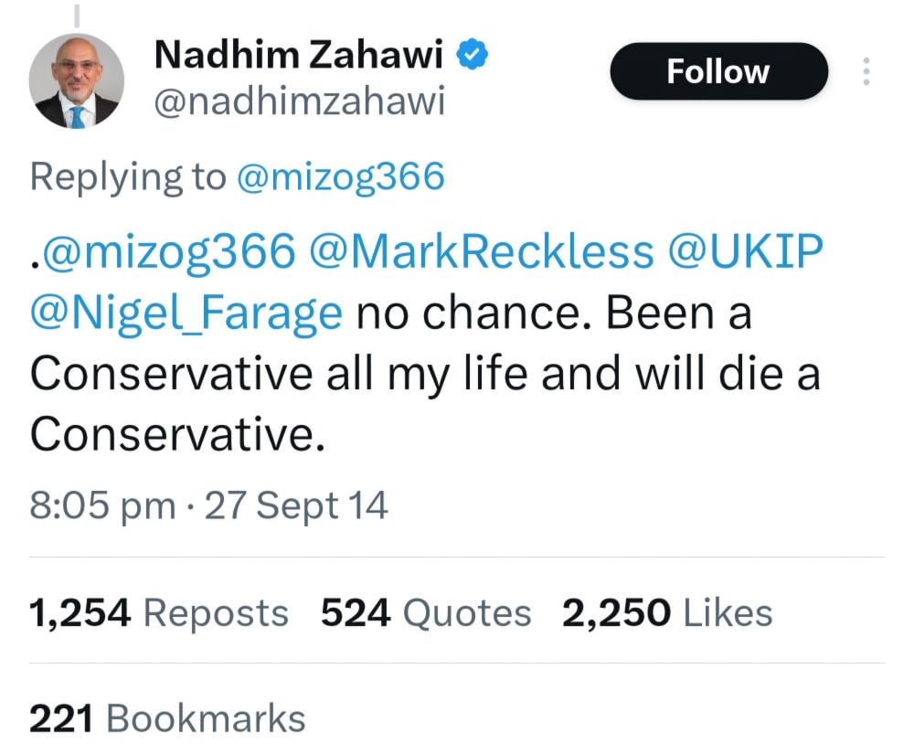The width and height of the screenshot is (914, 754).
Task: View the 2,250 Likes list
Action: click(667, 613)
